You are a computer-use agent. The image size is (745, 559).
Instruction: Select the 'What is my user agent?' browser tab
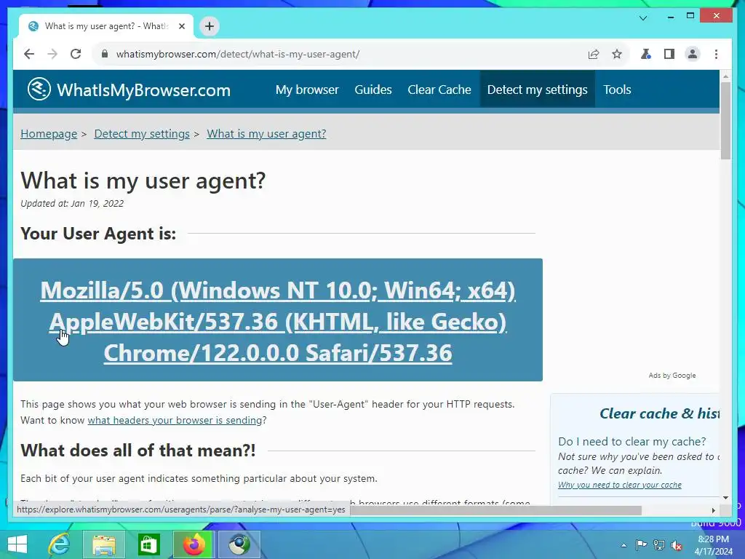click(x=106, y=27)
